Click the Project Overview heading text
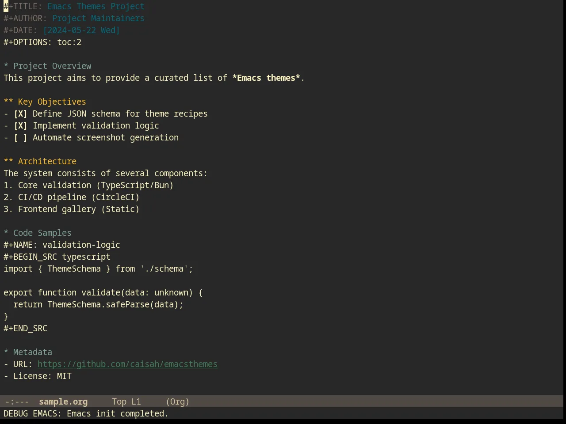The width and height of the screenshot is (566, 424). click(x=52, y=66)
